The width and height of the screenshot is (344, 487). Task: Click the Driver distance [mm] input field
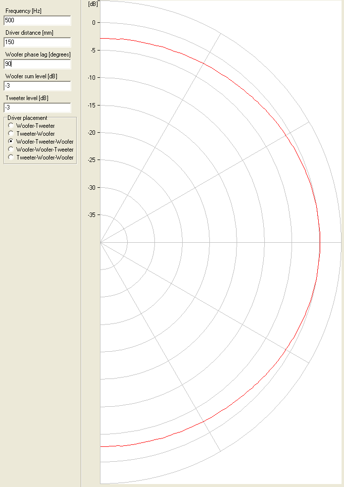37,42
